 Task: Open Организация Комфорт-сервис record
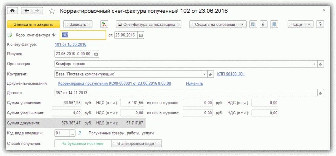pos(321,64)
